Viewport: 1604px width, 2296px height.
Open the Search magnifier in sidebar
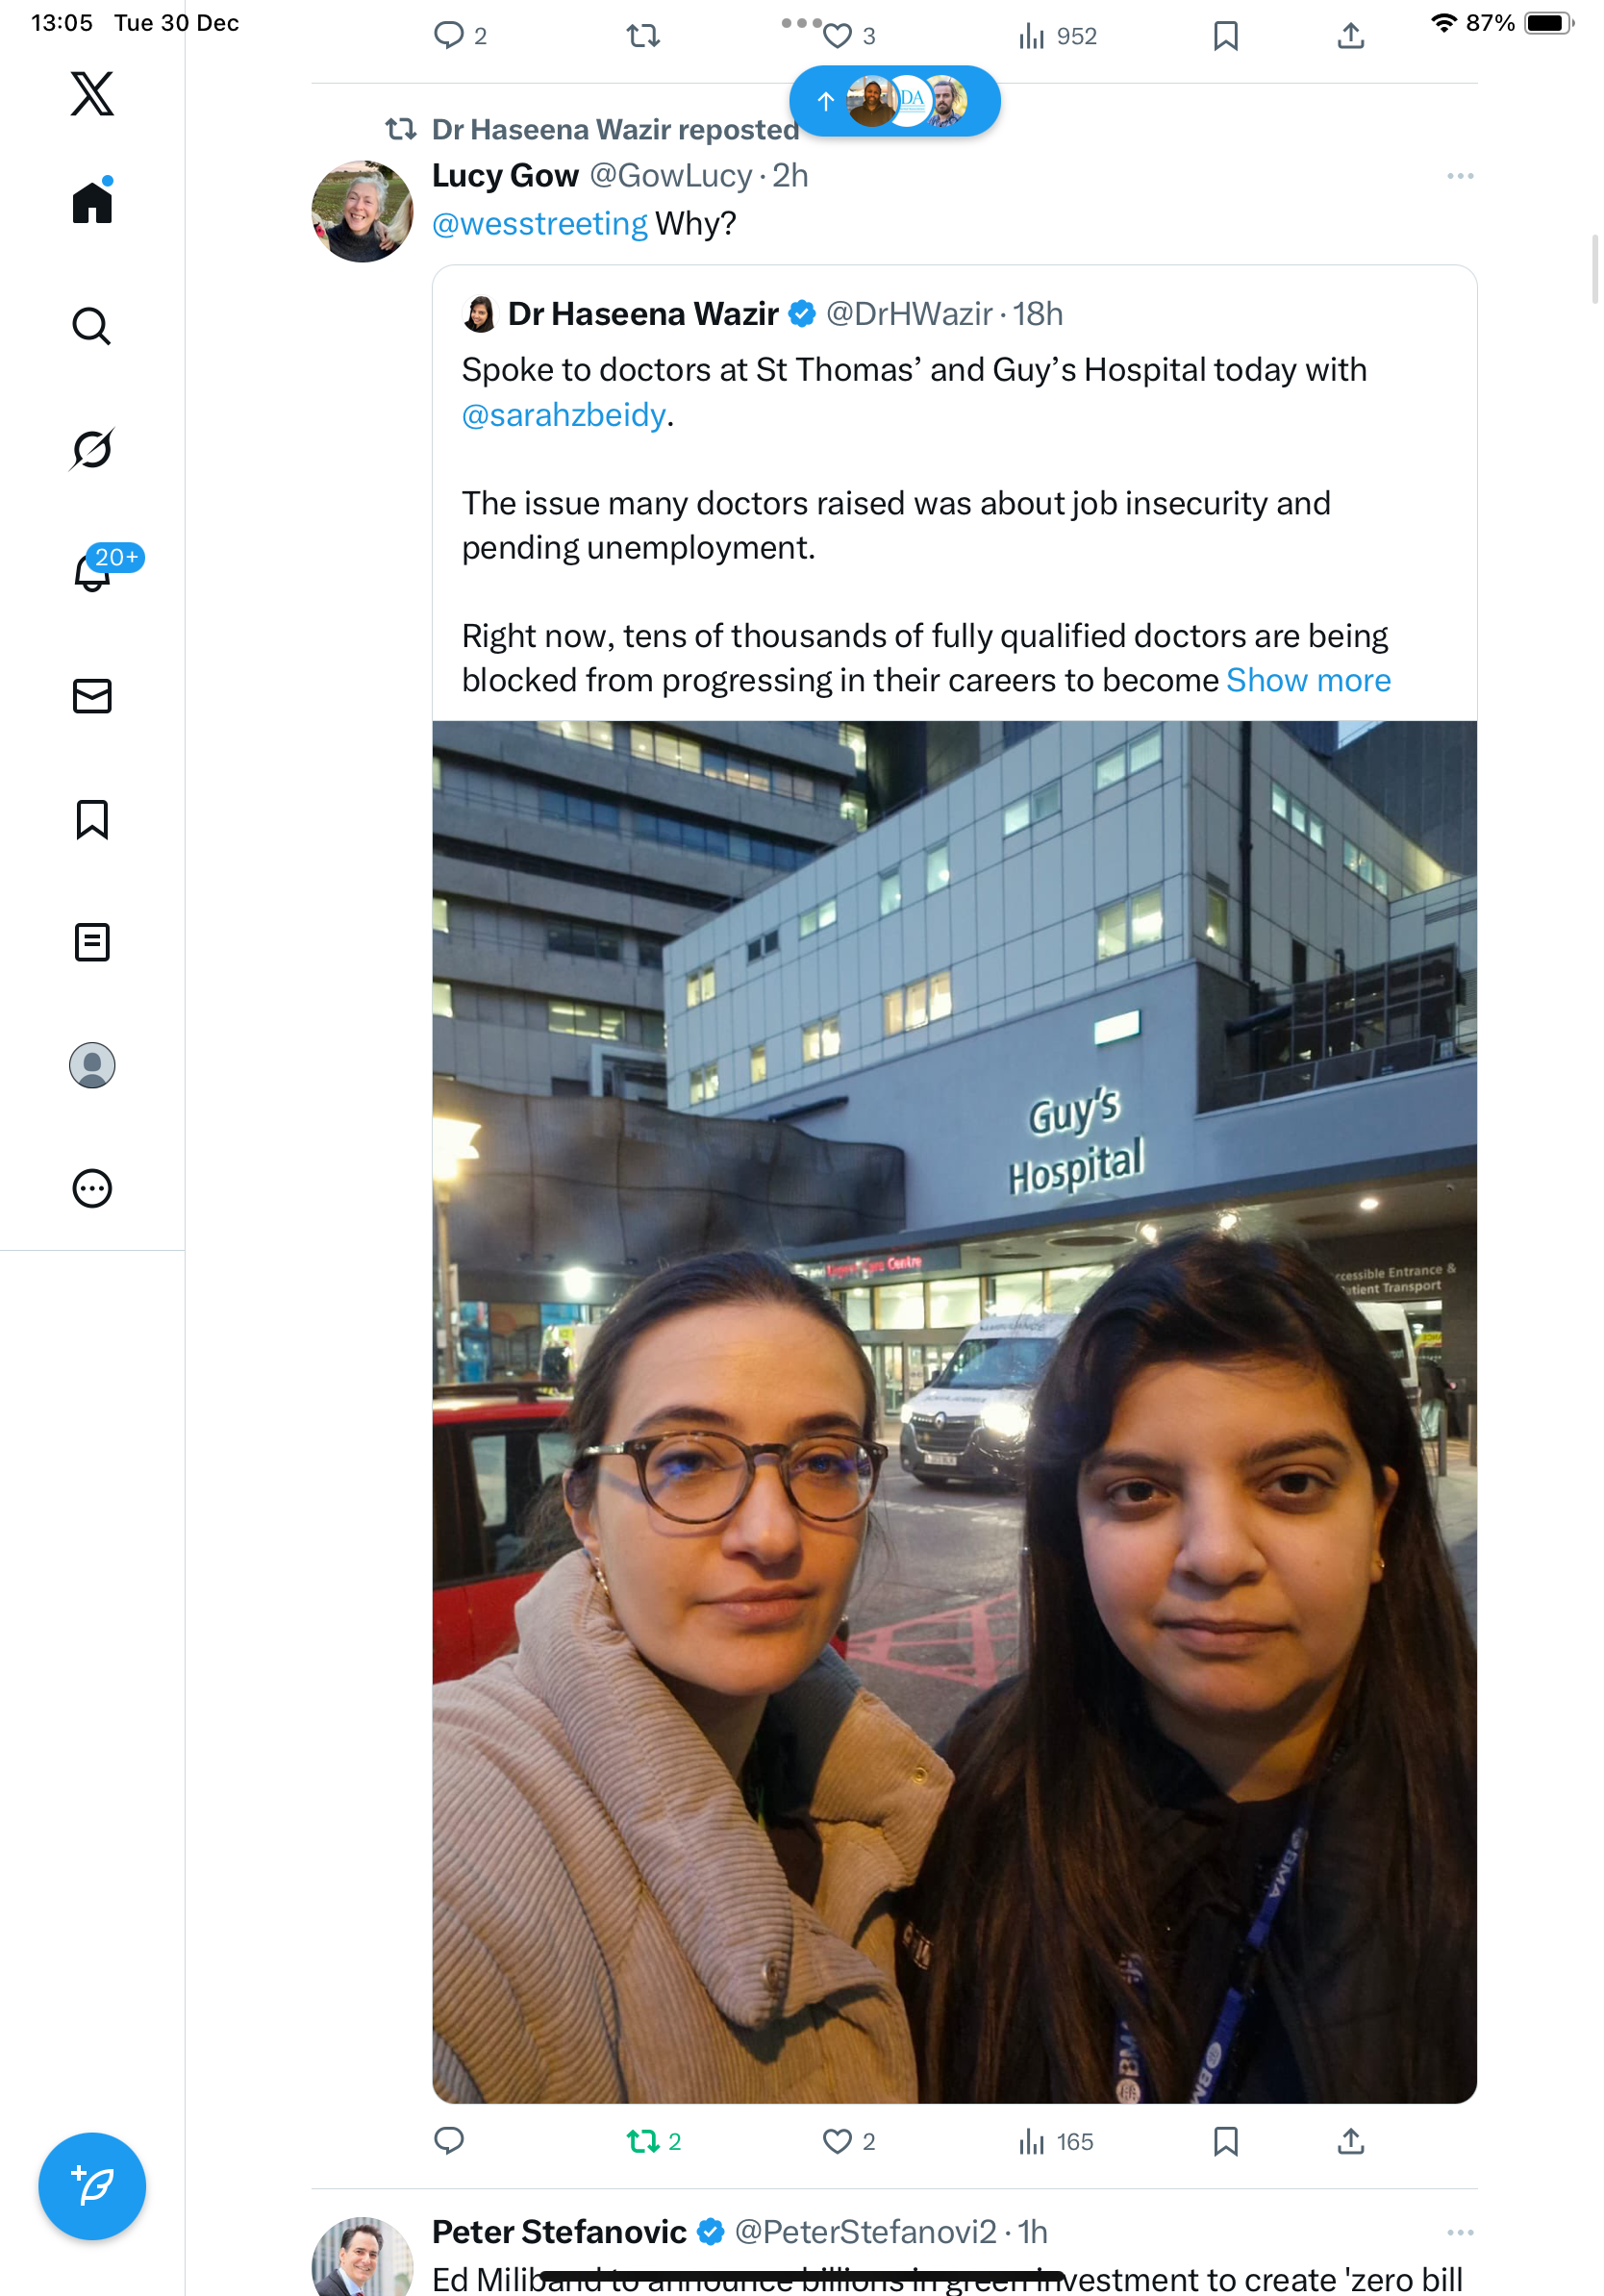click(92, 326)
